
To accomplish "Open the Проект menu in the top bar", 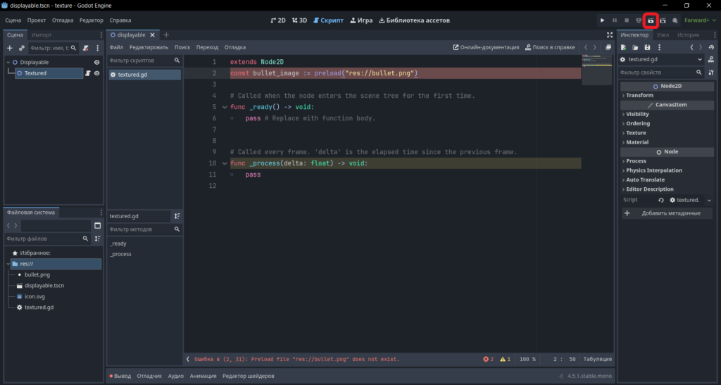I will click(x=37, y=20).
